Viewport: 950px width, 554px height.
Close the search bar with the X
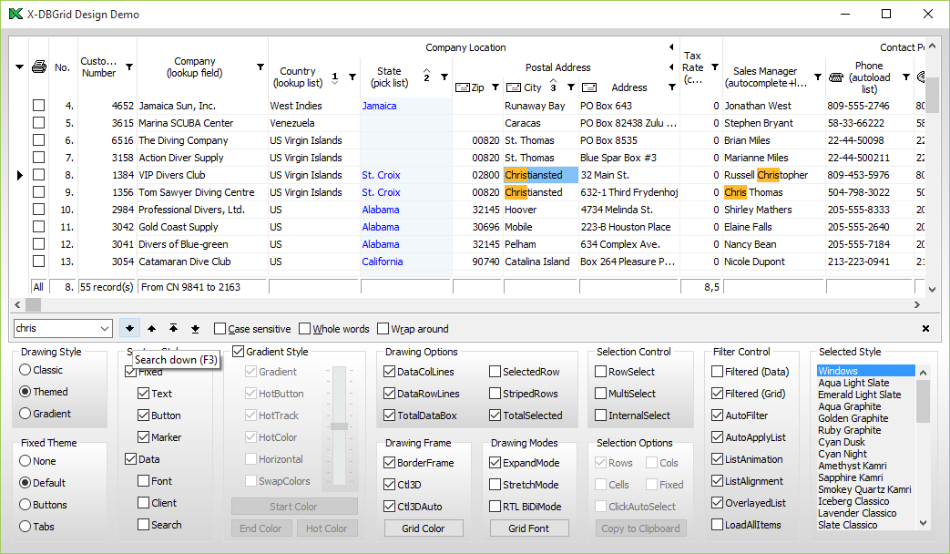coord(925,329)
